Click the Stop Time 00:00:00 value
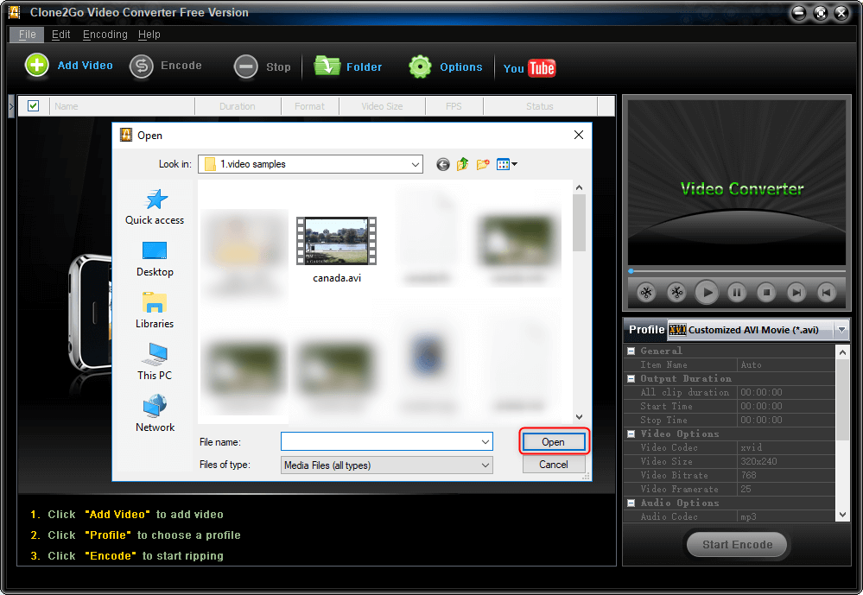This screenshot has height=595, width=863. click(x=786, y=420)
